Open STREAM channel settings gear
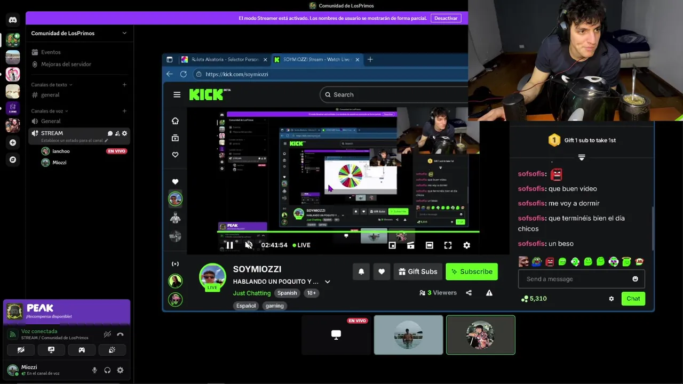This screenshot has width=683, height=384. tap(125, 133)
